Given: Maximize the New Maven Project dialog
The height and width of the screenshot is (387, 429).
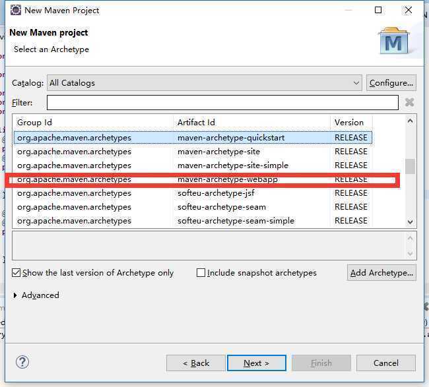Looking at the screenshot, I should (378, 10).
